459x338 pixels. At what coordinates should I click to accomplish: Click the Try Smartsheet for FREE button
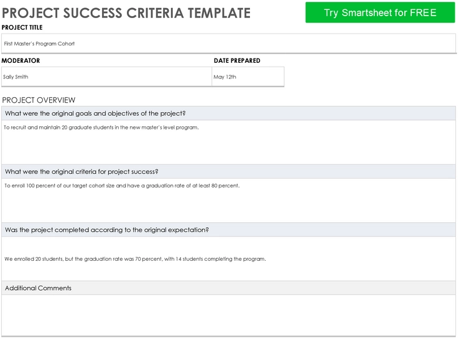click(x=380, y=12)
